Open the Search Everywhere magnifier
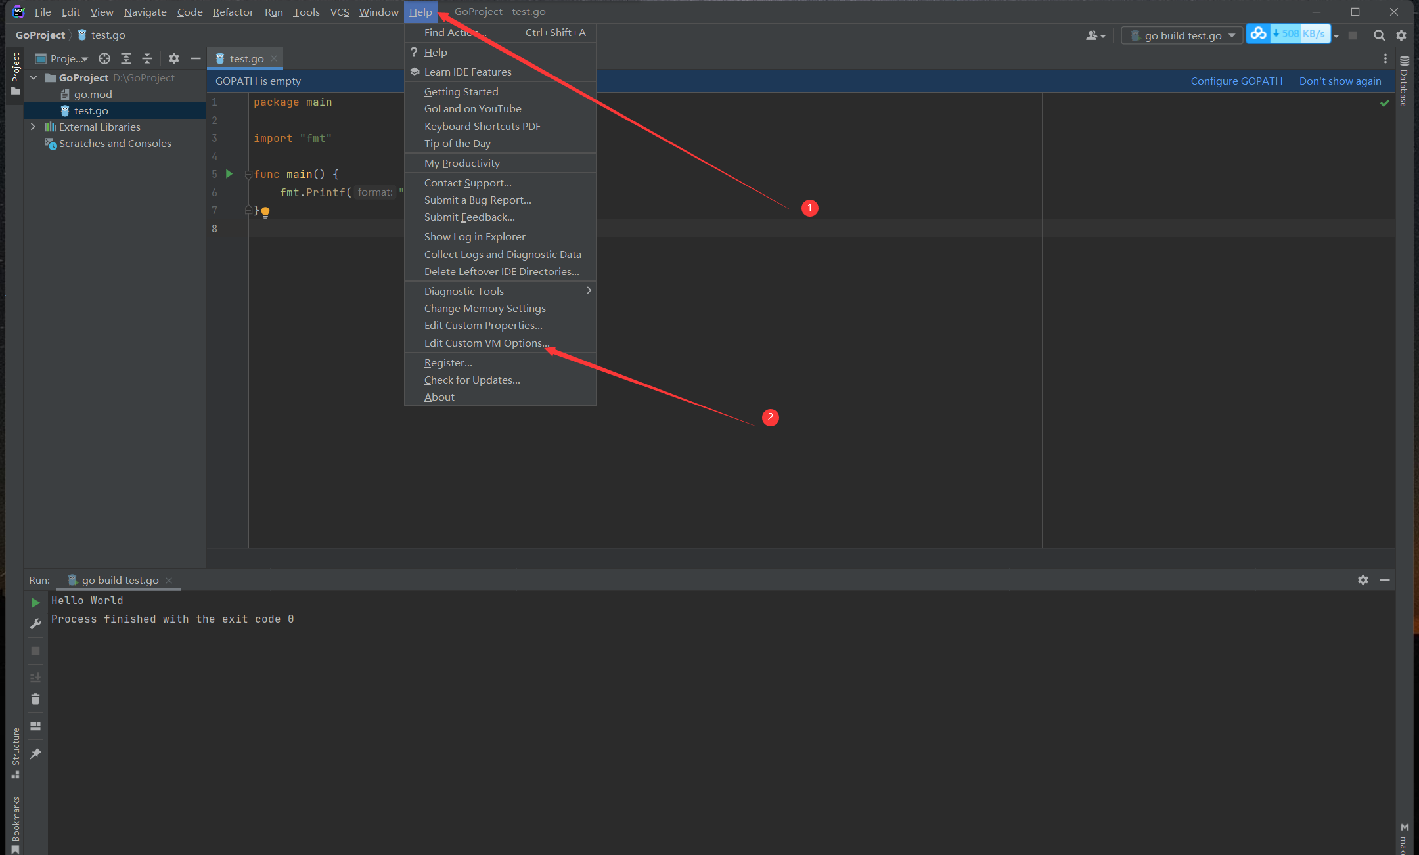This screenshot has height=855, width=1419. [x=1380, y=35]
